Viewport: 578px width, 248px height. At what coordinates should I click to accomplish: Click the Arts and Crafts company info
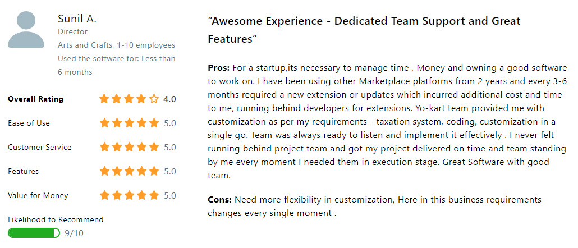coord(117,45)
